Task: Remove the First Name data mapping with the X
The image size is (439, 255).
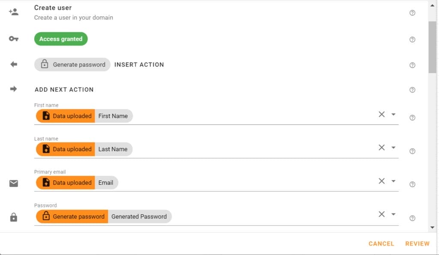Action: 382,114
